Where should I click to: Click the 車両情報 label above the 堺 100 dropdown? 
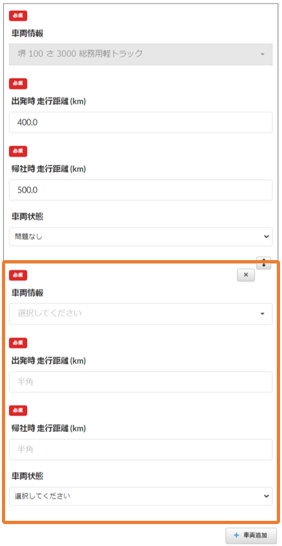pos(28,34)
